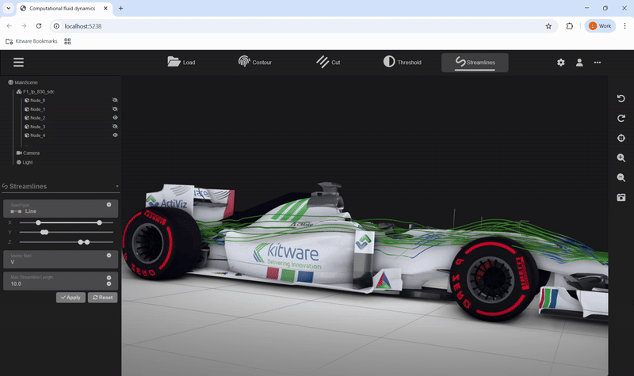
Task: Click the redo arrow in the right toolbar
Action: pyautogui.click(x=621, y=119)
